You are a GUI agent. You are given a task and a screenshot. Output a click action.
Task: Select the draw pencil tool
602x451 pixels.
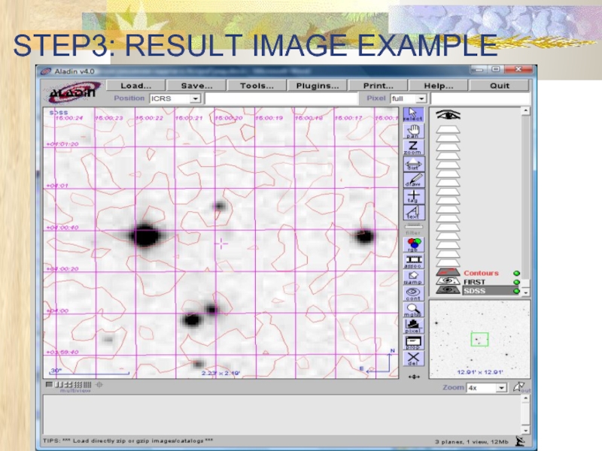click(413, 180)
